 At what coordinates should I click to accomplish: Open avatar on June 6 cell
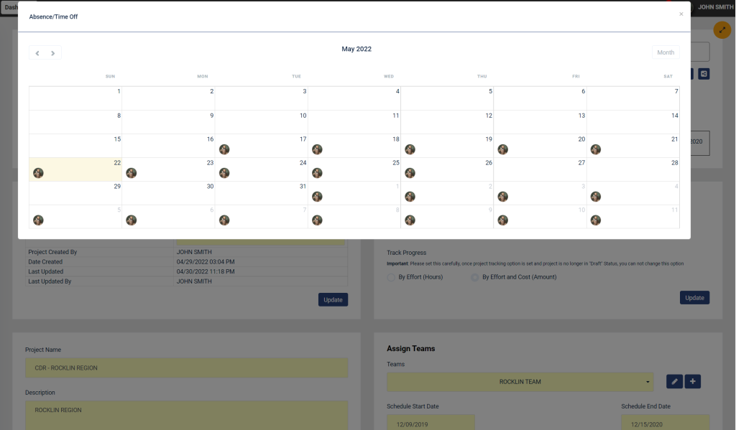pyautogui.click(x=132, y=220)
